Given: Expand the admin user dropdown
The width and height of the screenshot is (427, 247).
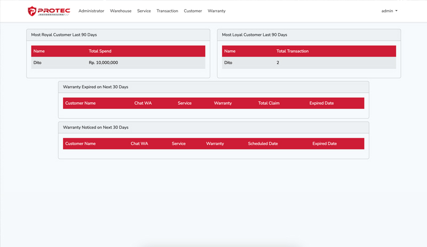Looking at the screenshot, I should [x=389, y=11].
